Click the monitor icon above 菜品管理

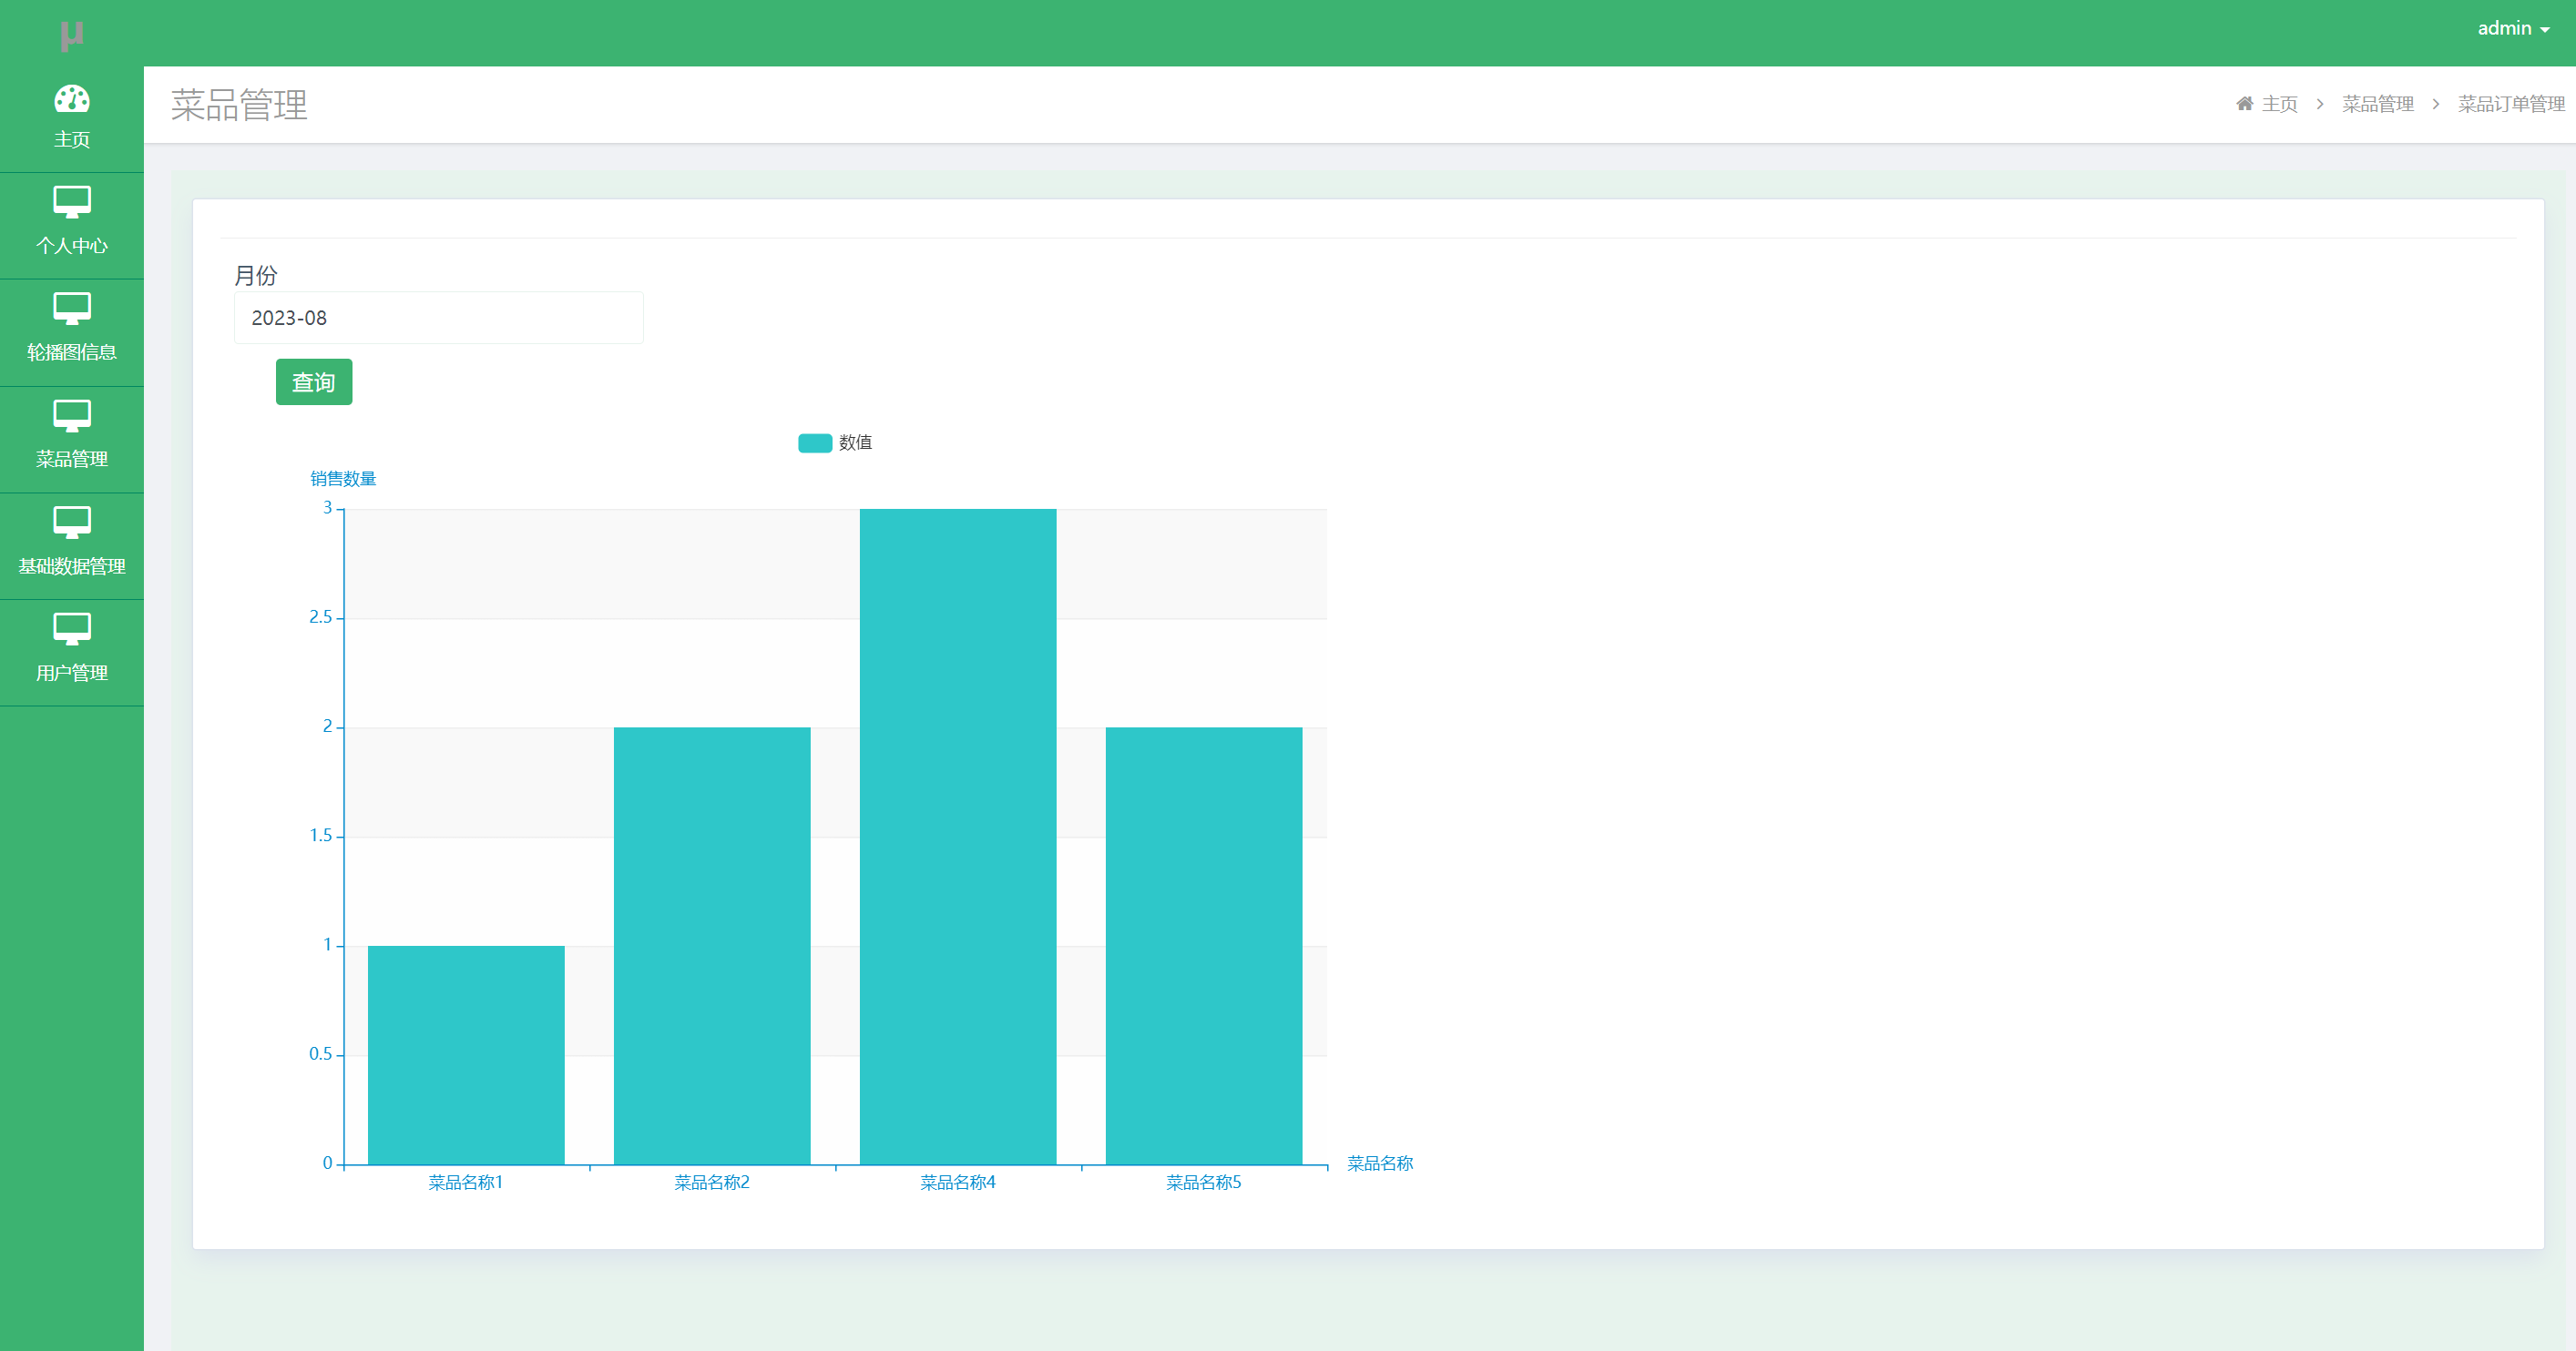[x=71, y=416]
